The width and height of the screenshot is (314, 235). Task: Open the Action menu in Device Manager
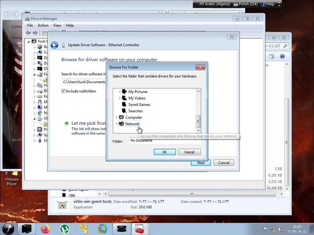(x=43, y=25)
